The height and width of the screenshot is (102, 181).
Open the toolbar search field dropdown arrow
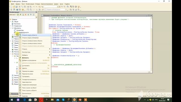click(x=58, y=7)
